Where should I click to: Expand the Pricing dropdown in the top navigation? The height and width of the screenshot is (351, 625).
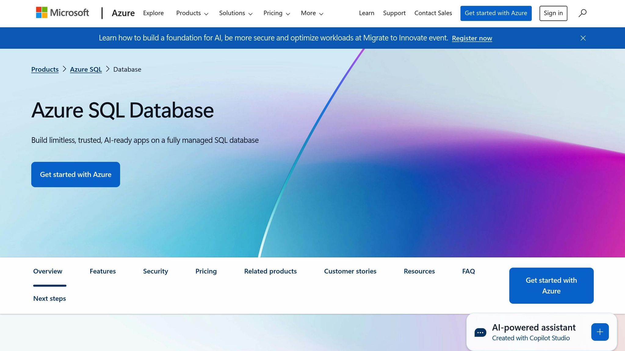pos(276,13)
